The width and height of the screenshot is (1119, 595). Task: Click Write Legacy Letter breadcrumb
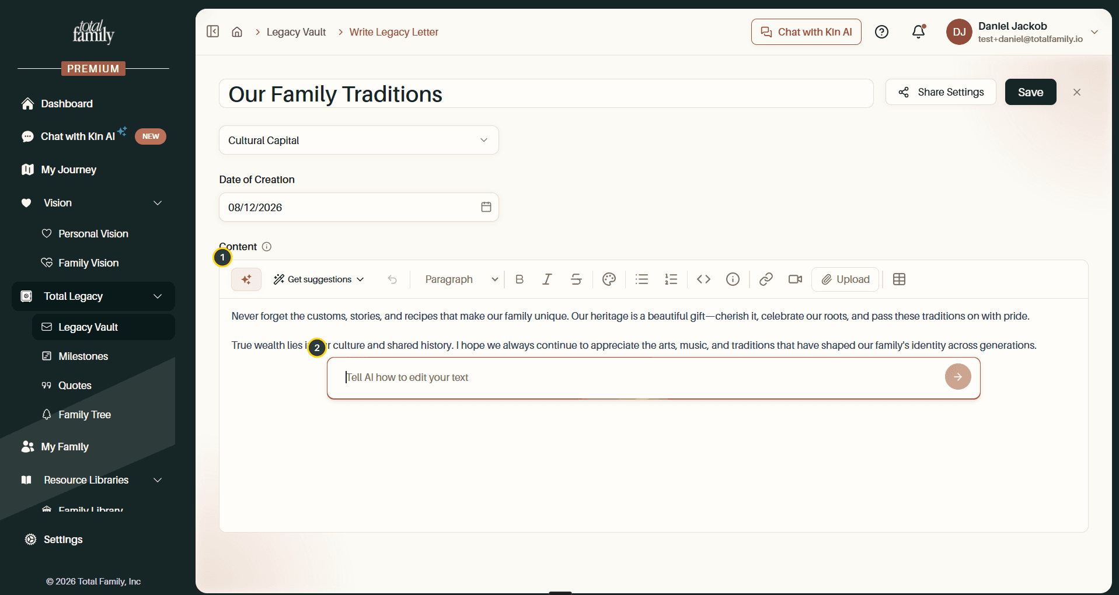coord(393,32)
